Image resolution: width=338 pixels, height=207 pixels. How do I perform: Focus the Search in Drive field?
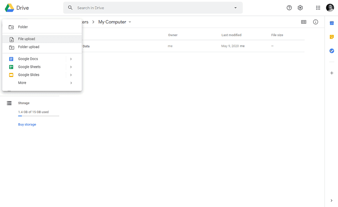click(153, 8)
